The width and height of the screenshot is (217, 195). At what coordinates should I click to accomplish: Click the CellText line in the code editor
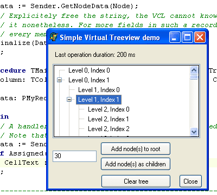click(23, 162)
